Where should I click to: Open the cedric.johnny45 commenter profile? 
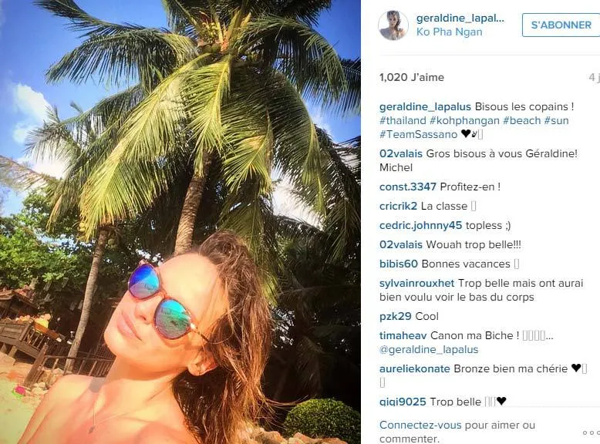click(420, 225)
